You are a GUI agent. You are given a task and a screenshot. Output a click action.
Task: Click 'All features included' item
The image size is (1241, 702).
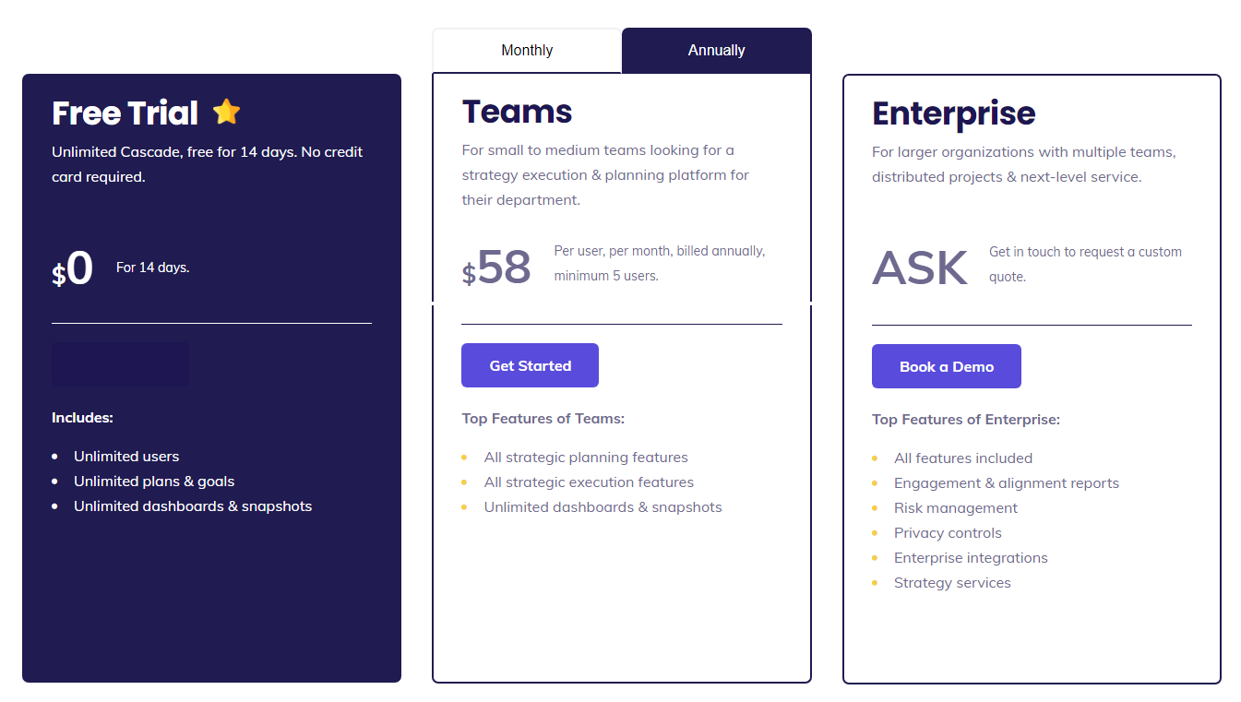pos(963,458)
